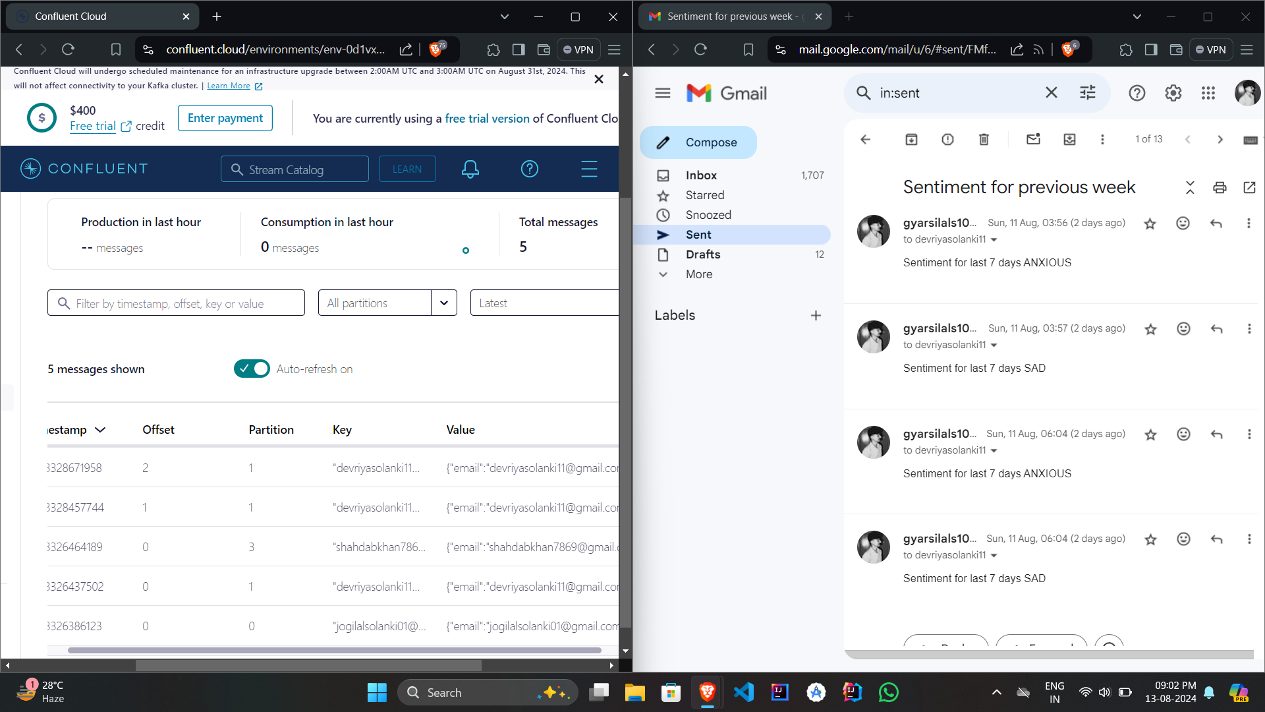Image resolution: width=1265 pixels, height=712 pixels.
Task: Open the All partitions dropdown
Action: pos(444,303)
